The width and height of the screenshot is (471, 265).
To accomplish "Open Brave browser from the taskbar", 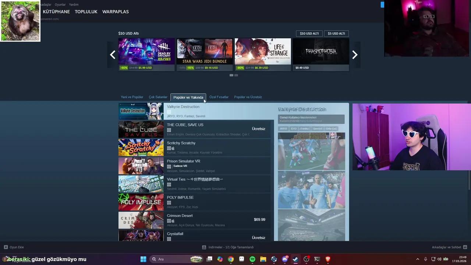I will [x=328, y=259].
